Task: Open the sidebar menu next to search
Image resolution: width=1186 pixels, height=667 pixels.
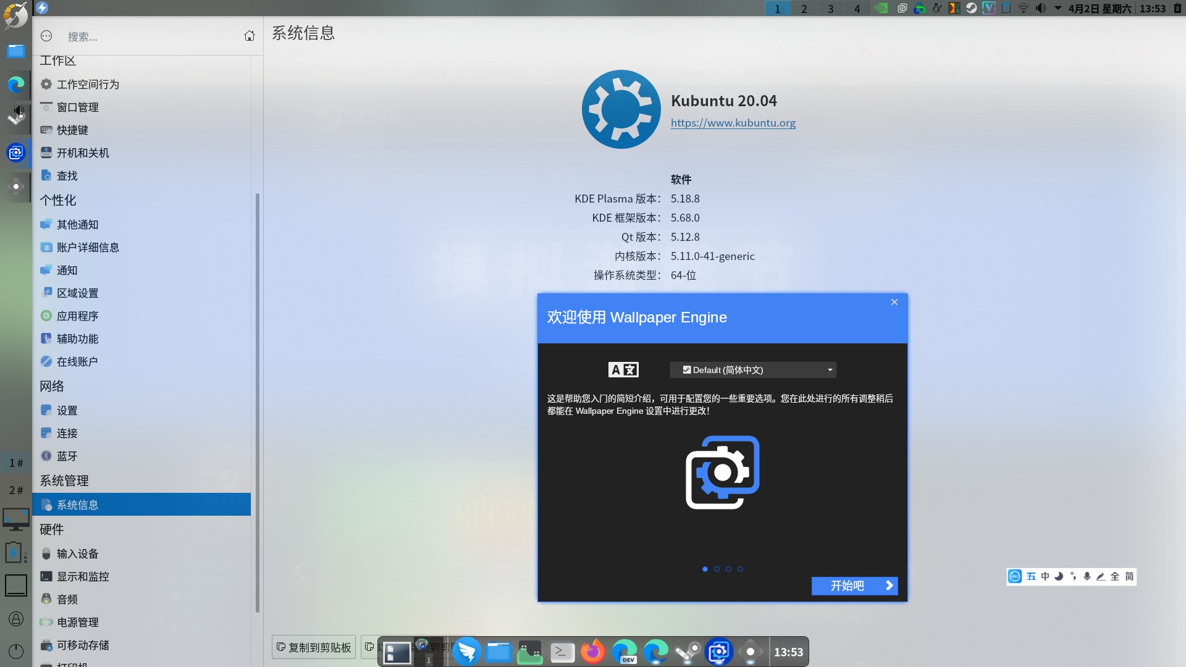Action: pyautogui.click(x=46, y=36)
